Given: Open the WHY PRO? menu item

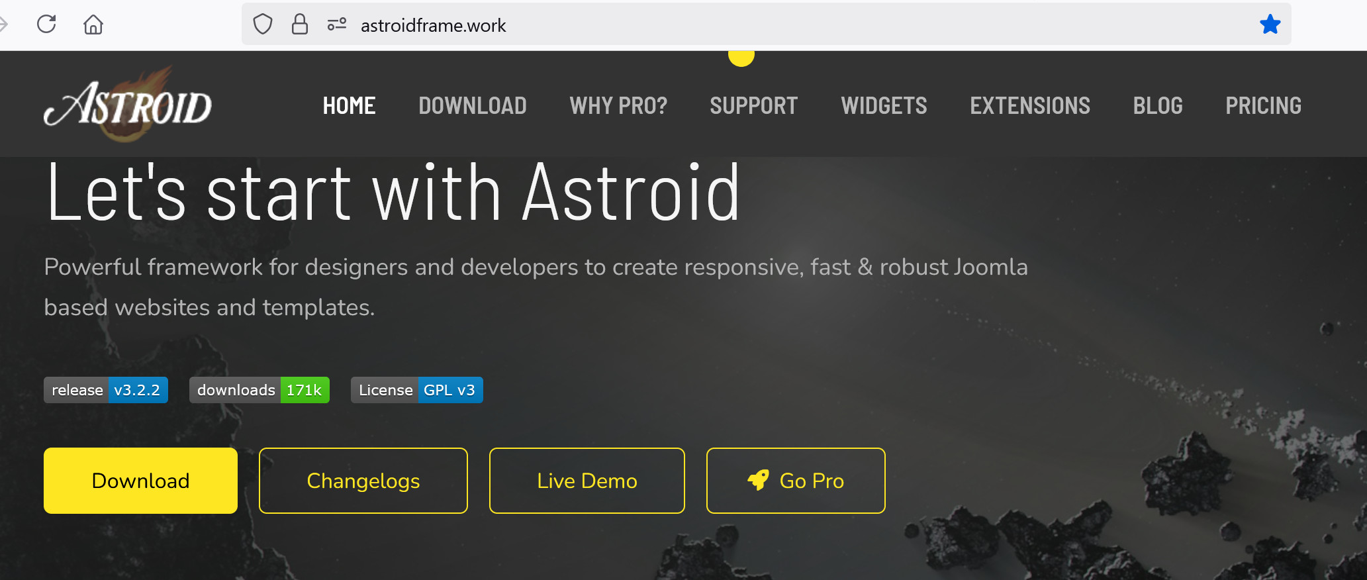Looking at the screenshot, I should point(618,105).
